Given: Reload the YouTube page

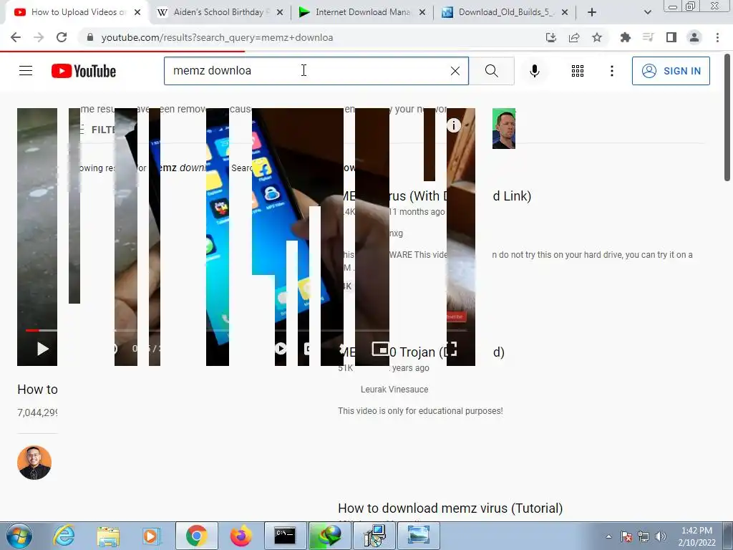Looking at the screenshot, I should (62, 37).
